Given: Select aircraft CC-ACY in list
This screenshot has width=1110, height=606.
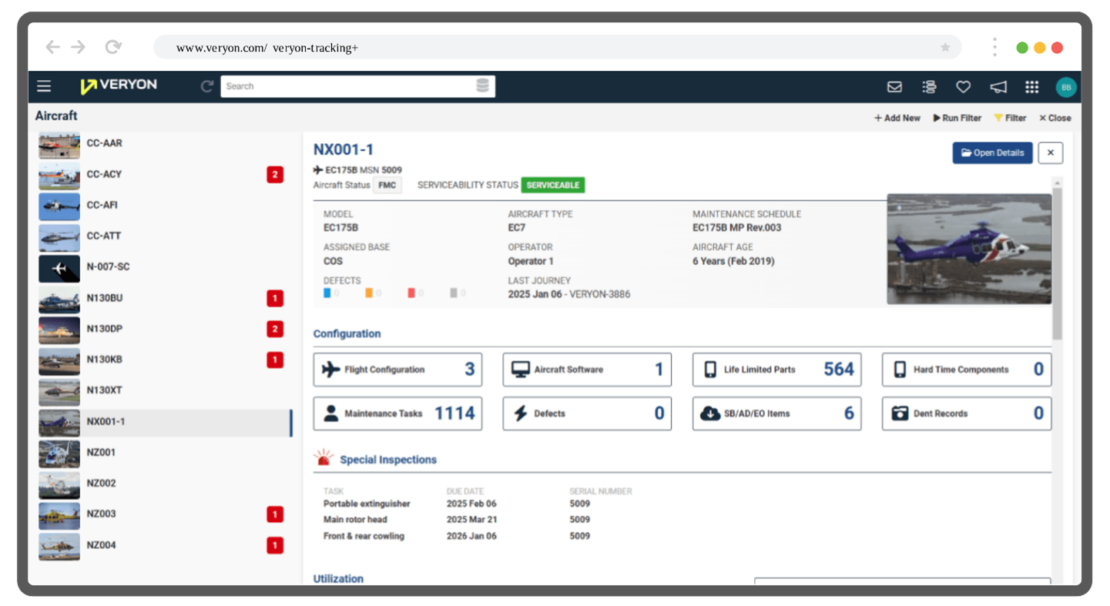Looking at the screenshot, I should [x=104, y=174].
